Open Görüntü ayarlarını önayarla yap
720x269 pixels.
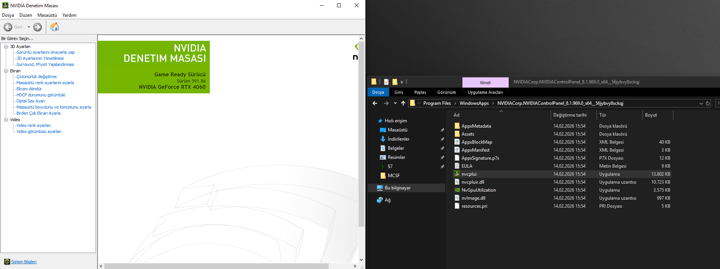coord(45,52)
